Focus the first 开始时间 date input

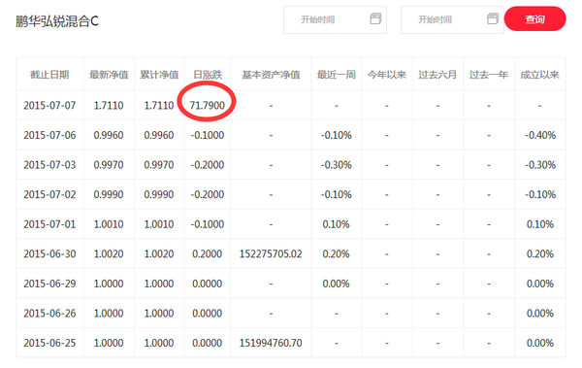click(x=335, y=19)
